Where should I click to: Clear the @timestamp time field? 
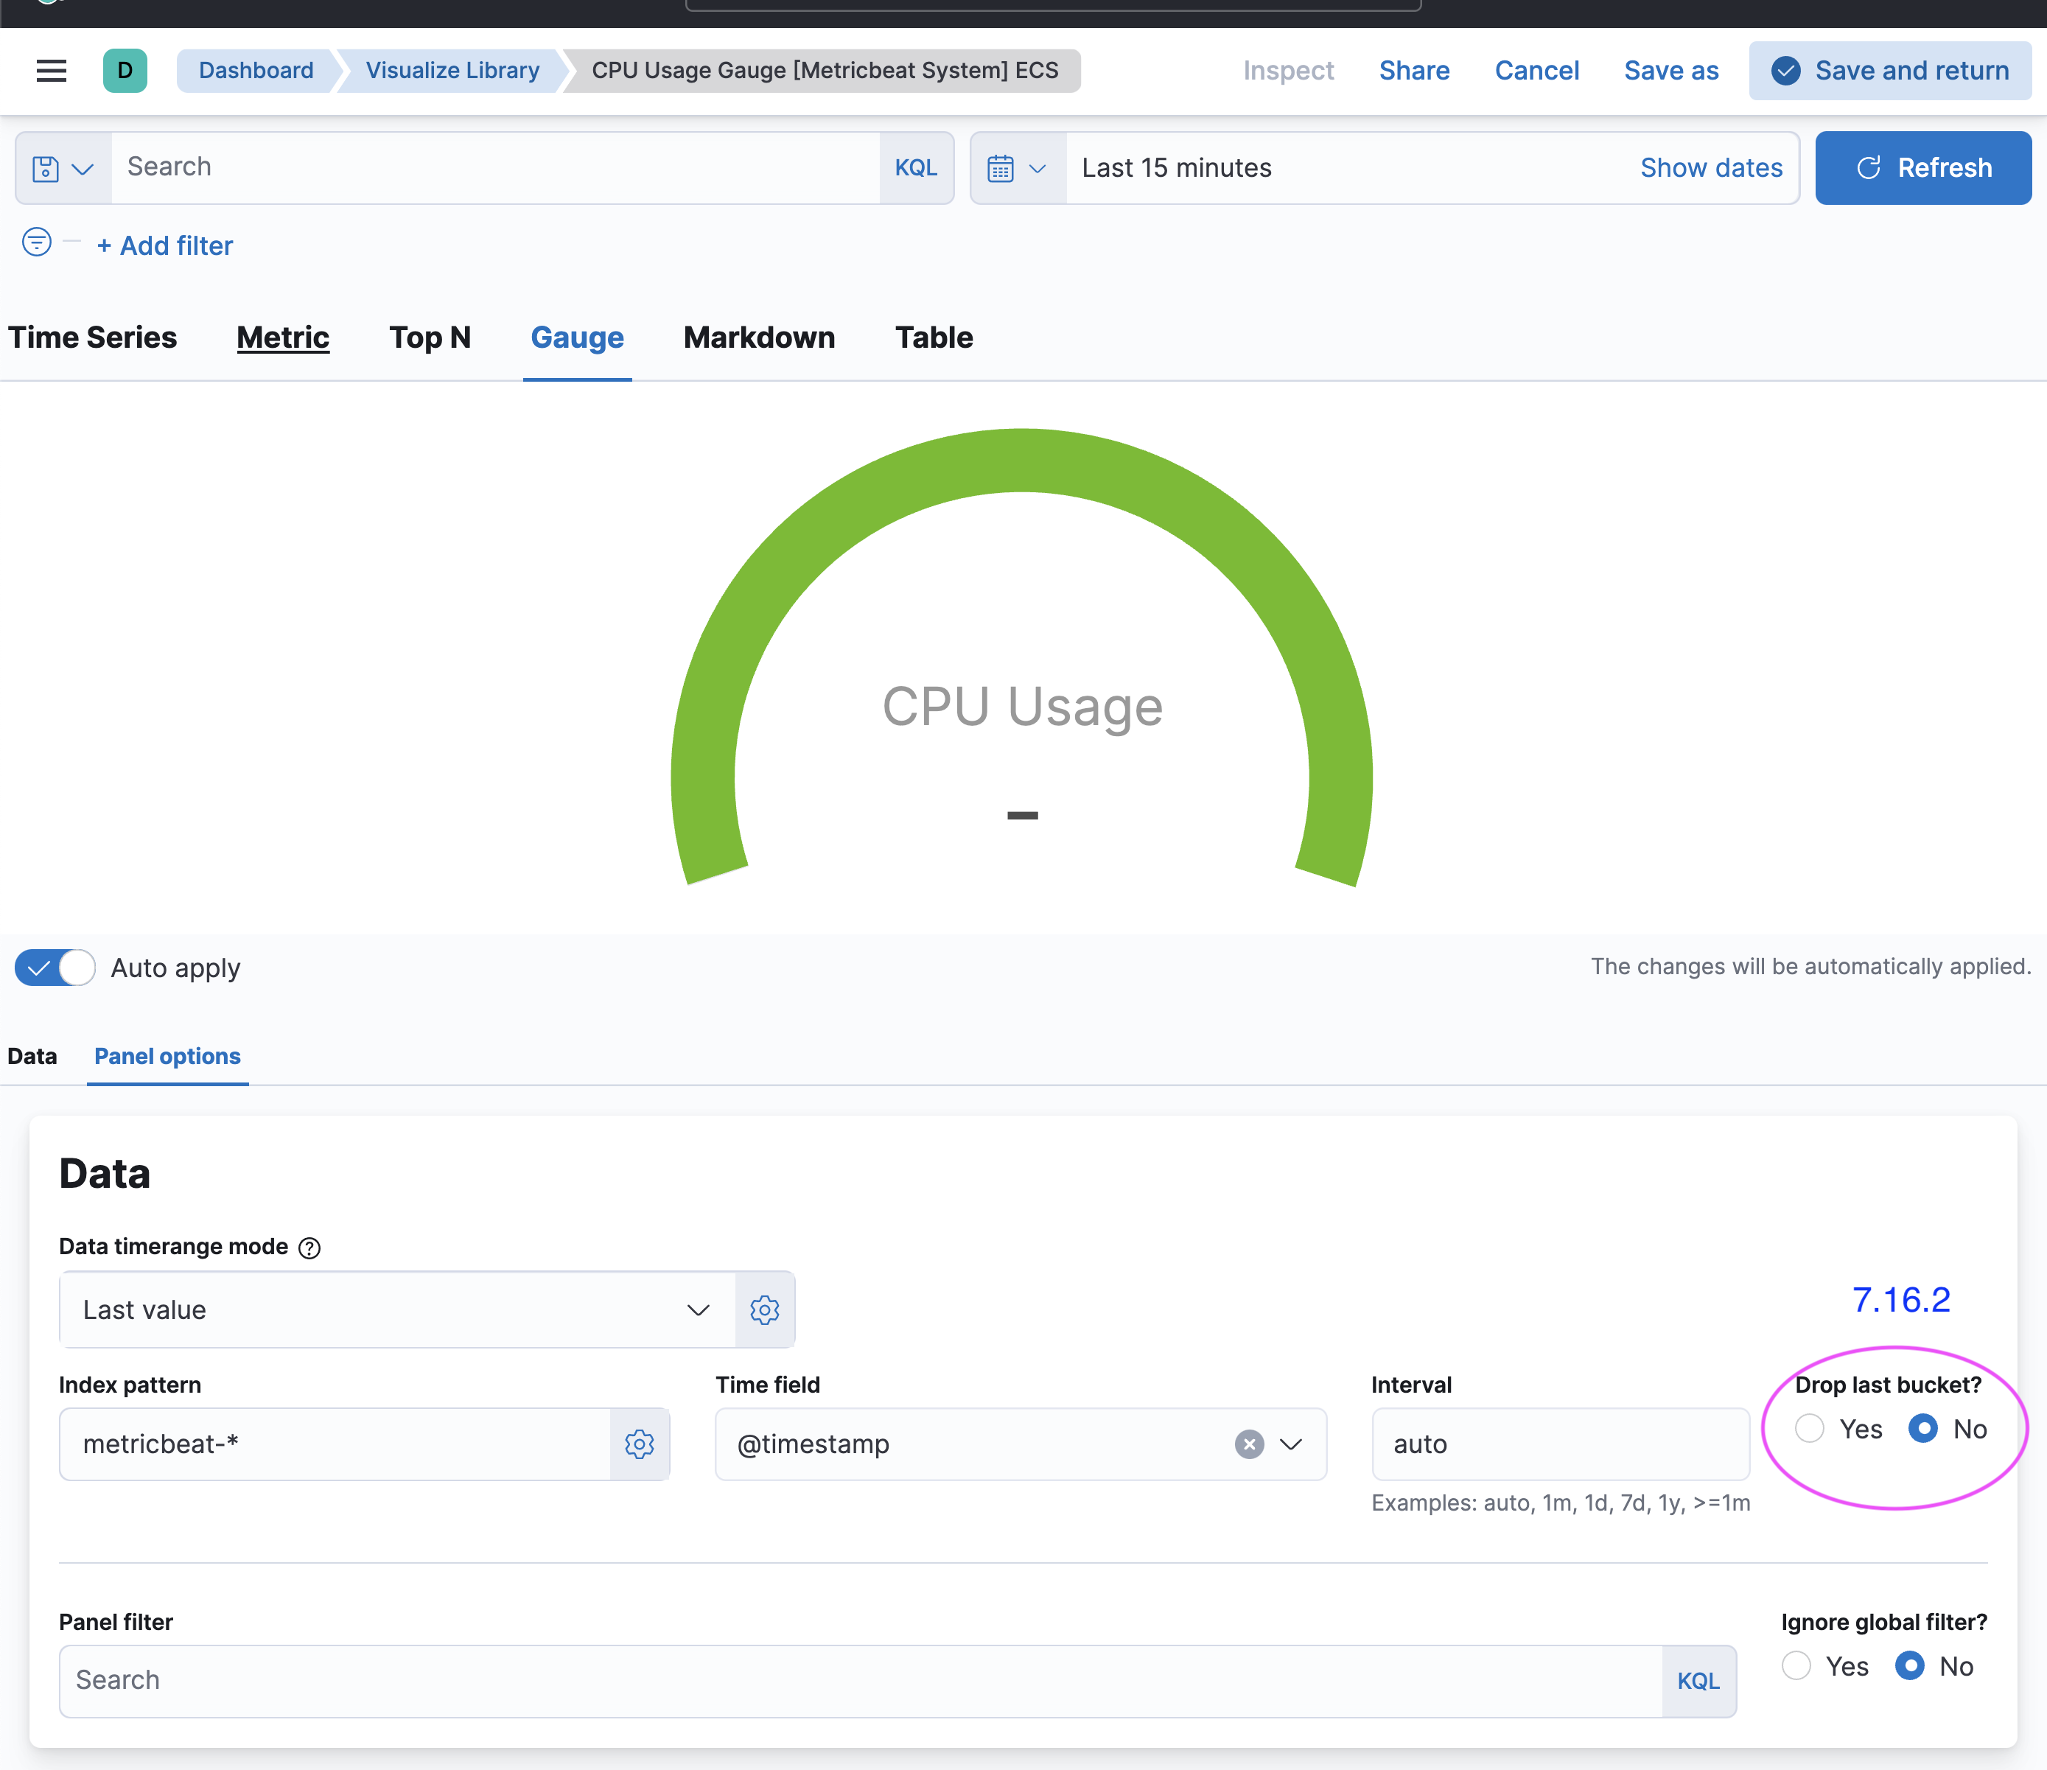1249,1444
